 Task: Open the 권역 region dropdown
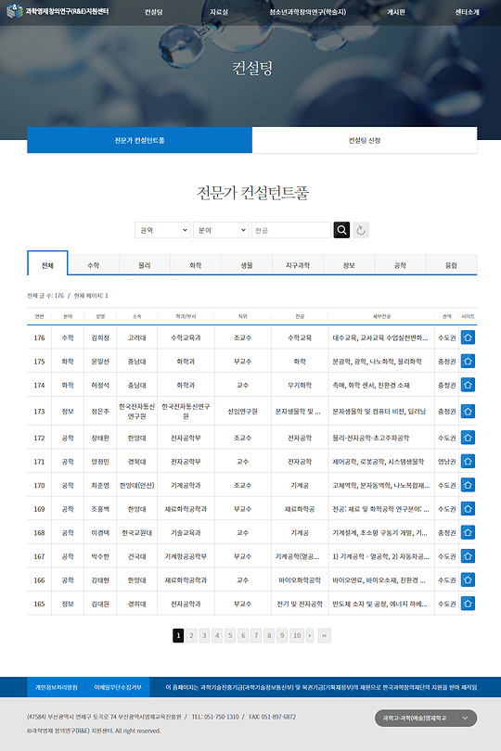tap(162, 230)
